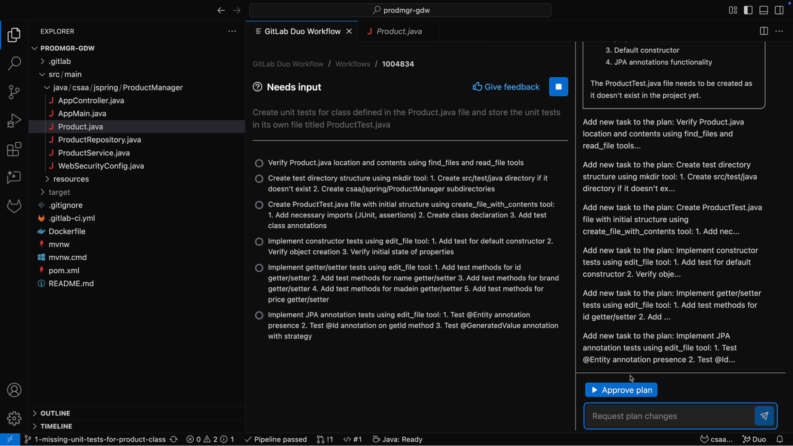The image size is (793, 446).
Task: Click the Approve plan button
Action: [x=620, y=390]
